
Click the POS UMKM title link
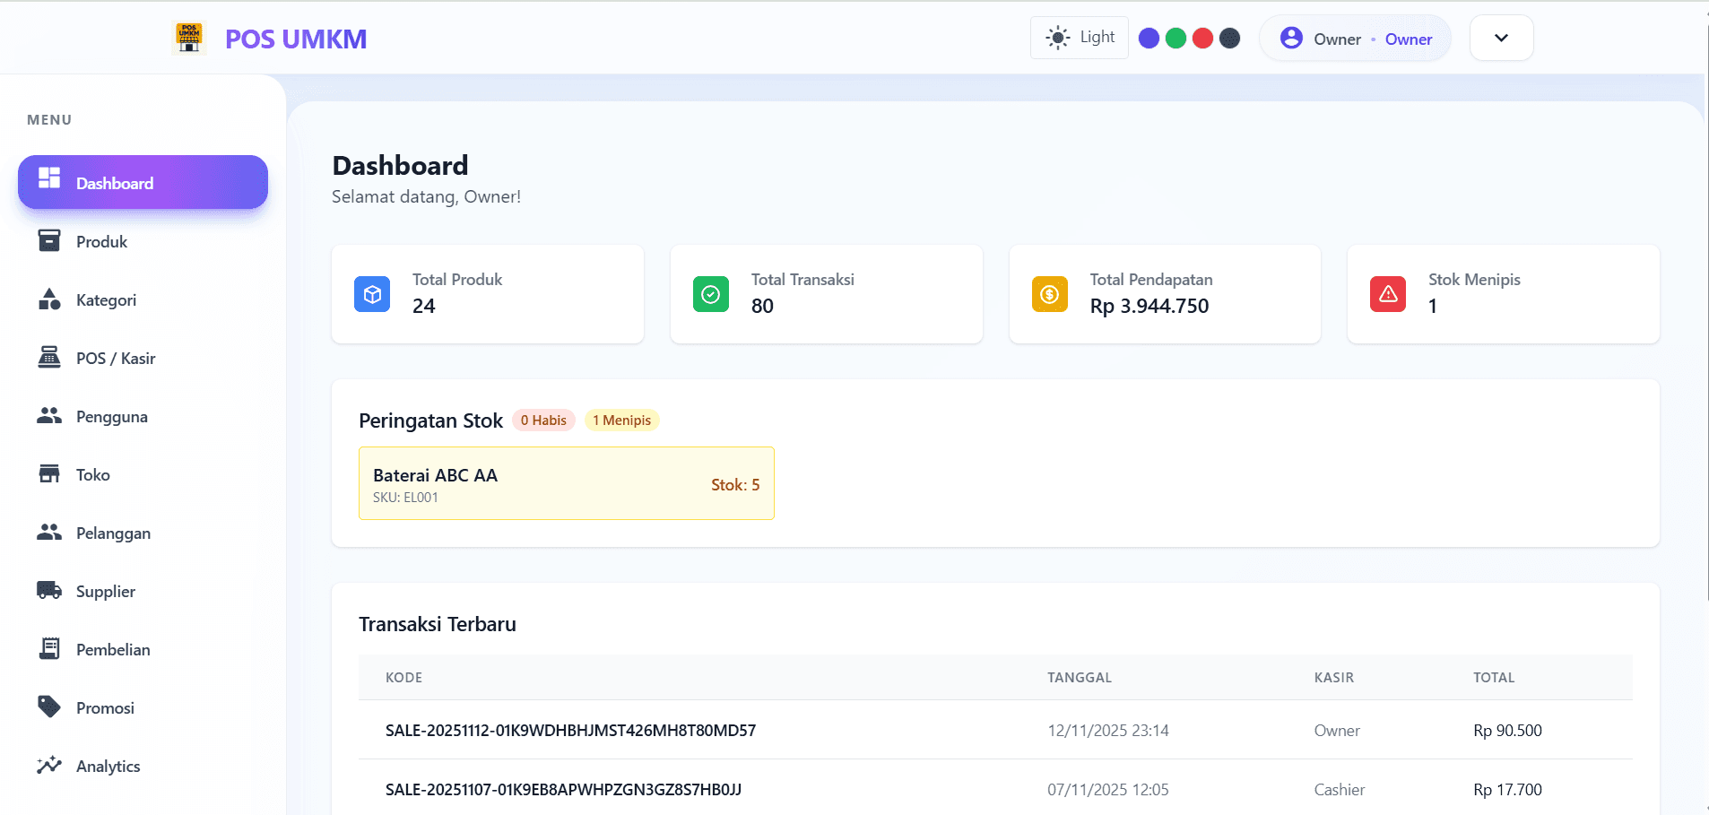296,39
